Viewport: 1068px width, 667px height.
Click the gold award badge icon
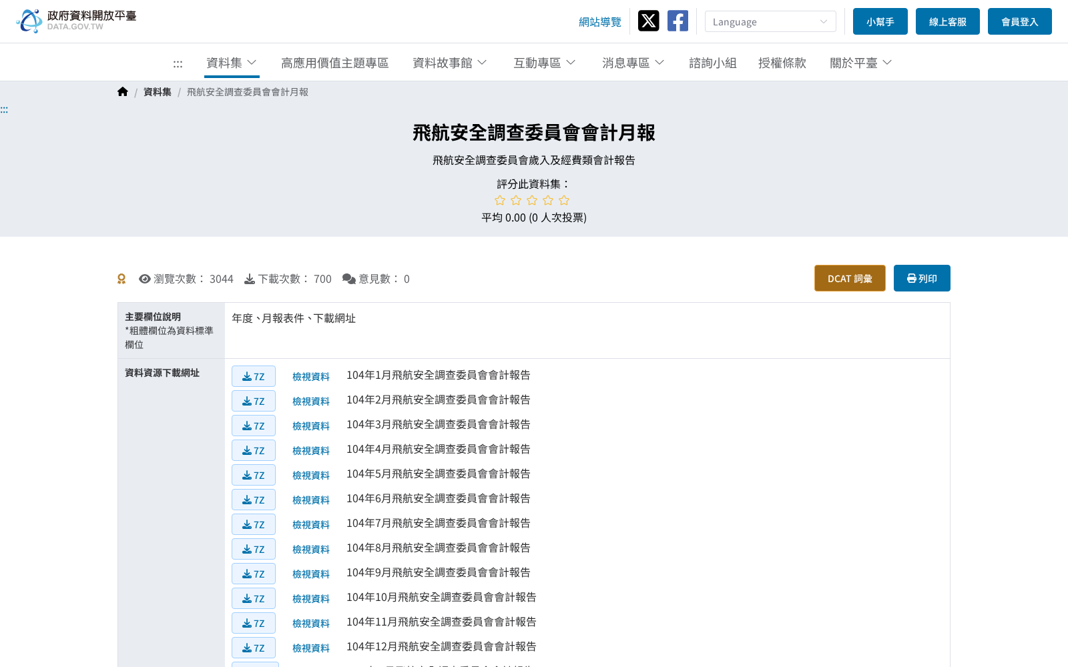coord(121,279)
